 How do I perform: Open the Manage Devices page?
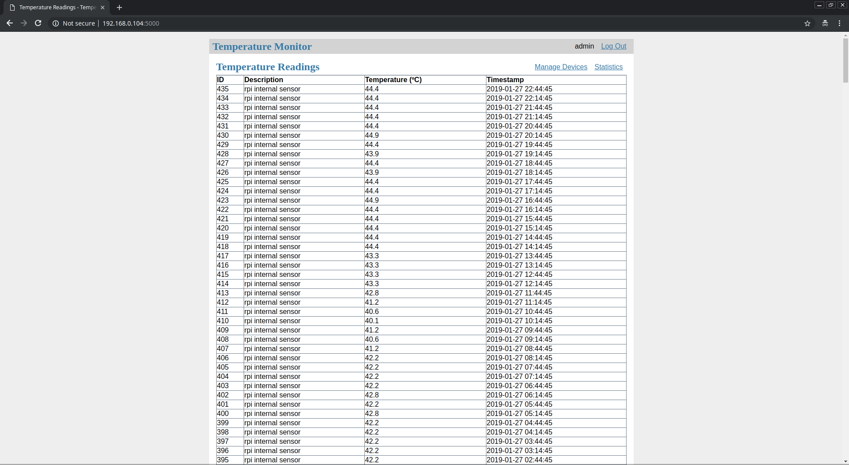pos(561,67)
